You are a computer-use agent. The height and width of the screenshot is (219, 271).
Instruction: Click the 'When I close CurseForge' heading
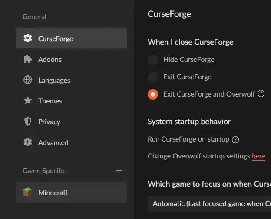(x=191, y=42)
